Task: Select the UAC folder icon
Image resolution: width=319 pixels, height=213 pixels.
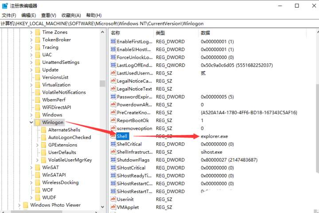Action: pos(38,55)
